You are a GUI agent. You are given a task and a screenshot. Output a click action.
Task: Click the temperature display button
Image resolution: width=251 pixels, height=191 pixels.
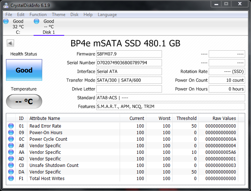[x=24, y=101]
